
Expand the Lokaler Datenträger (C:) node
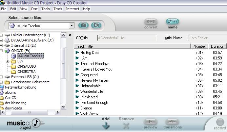(1, 35)
